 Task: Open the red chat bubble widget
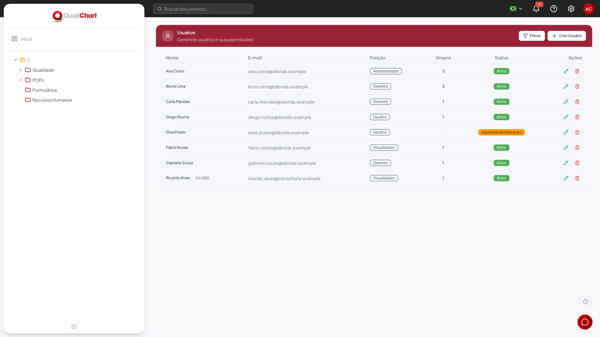[x=585, y=322]
